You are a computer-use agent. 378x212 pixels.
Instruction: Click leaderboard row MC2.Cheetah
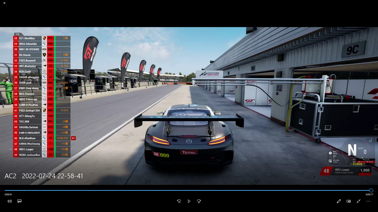pos(42,94)
